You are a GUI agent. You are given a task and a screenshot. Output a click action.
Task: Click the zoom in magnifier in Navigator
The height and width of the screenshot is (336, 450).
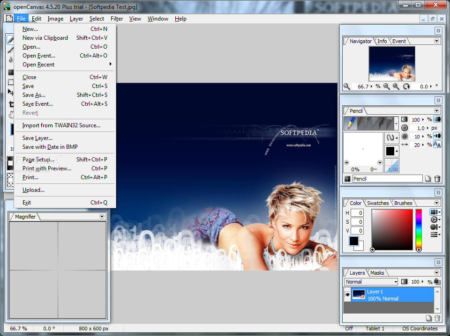coord(396,87)
